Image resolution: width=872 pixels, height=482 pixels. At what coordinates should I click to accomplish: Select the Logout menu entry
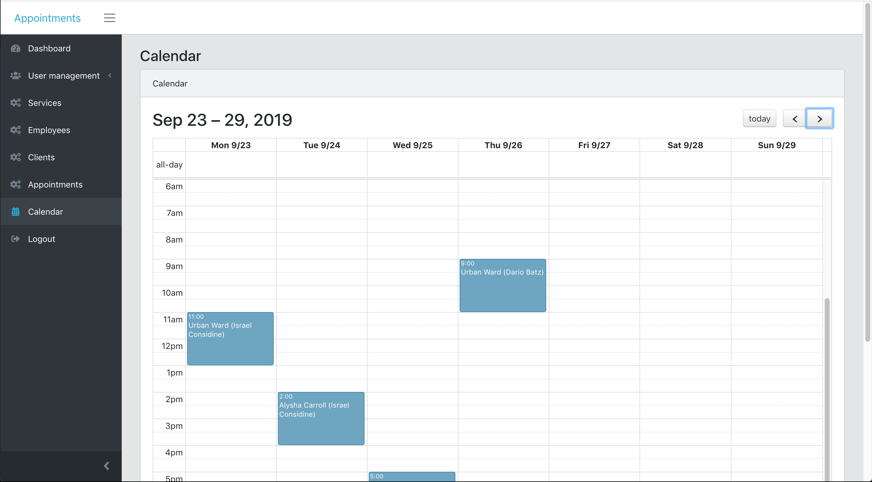tap(41, 239)
